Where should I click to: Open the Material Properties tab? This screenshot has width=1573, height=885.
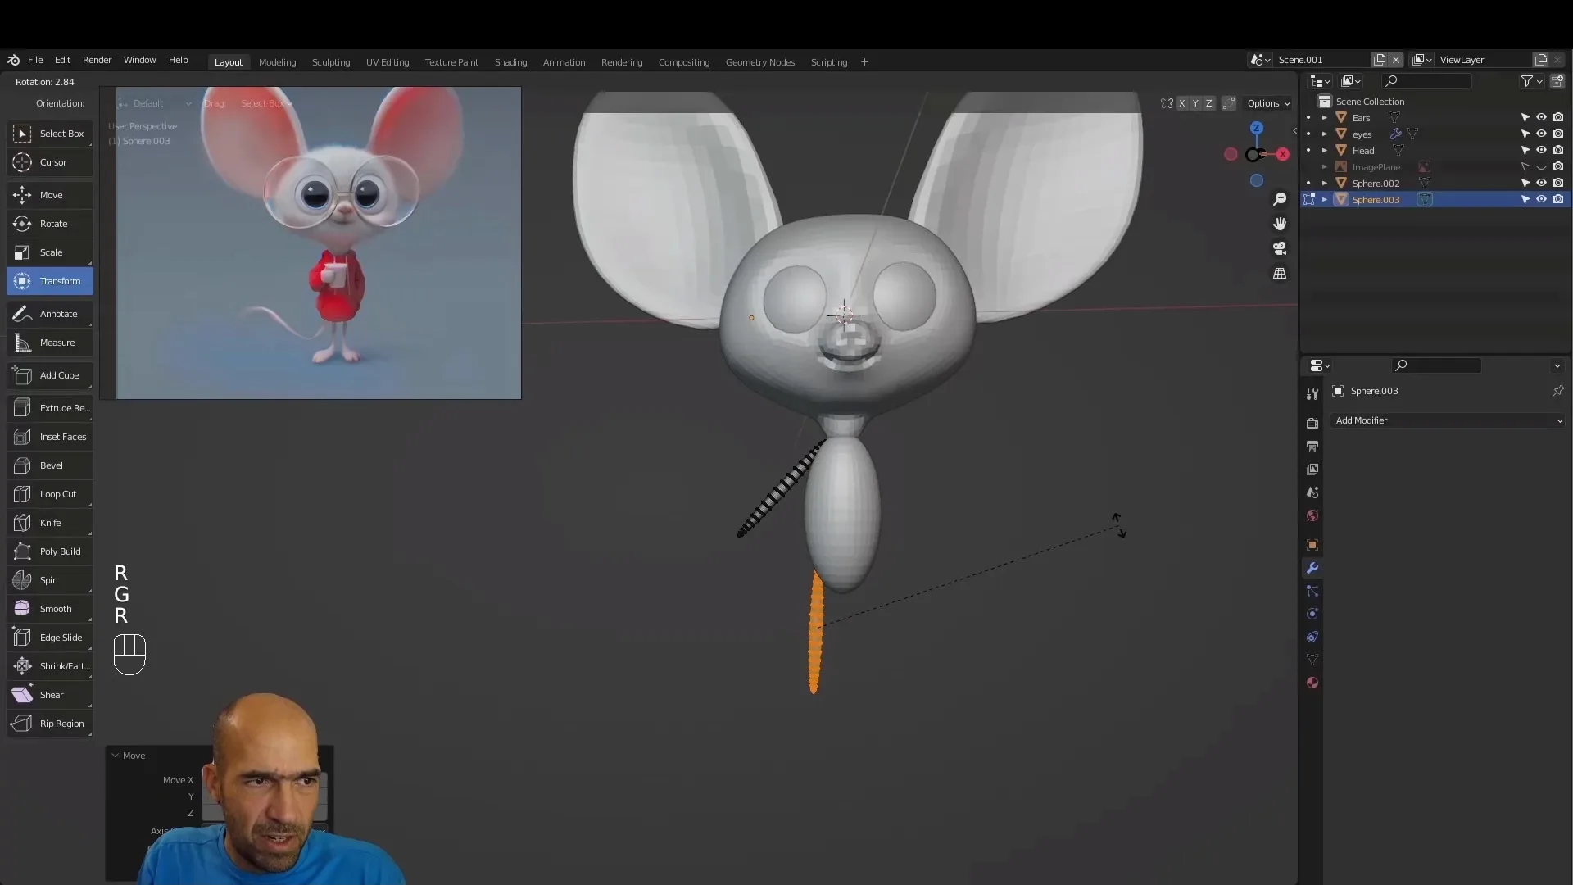click(x=1312, y=683)
